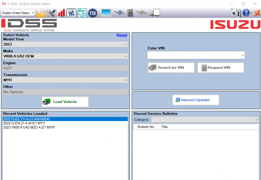
Task: Open the Health Report toolbar icon
Action: (x=71, y=13)
